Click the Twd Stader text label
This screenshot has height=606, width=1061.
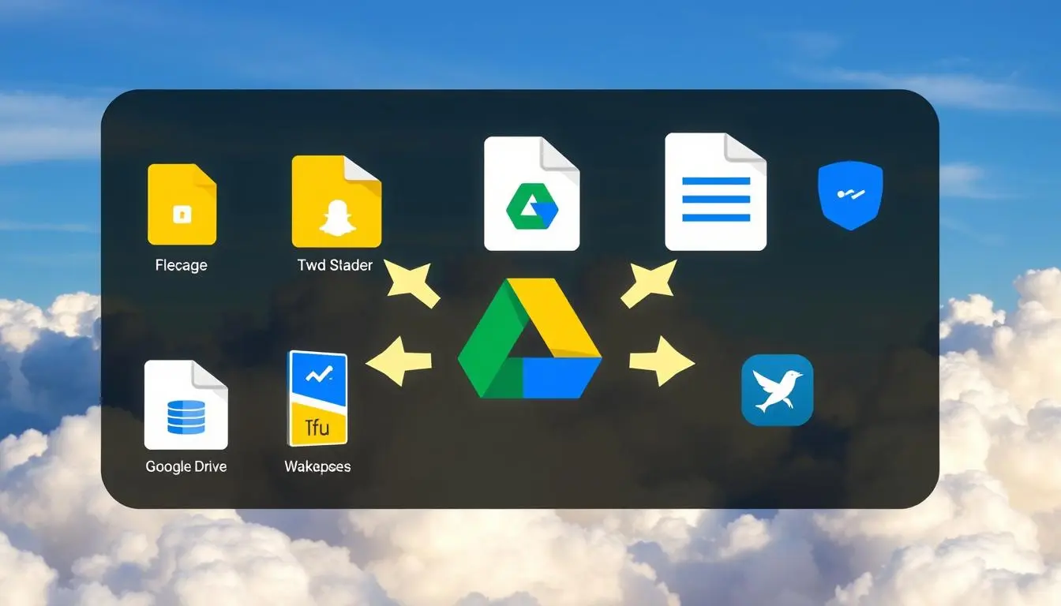coord(335,266)
